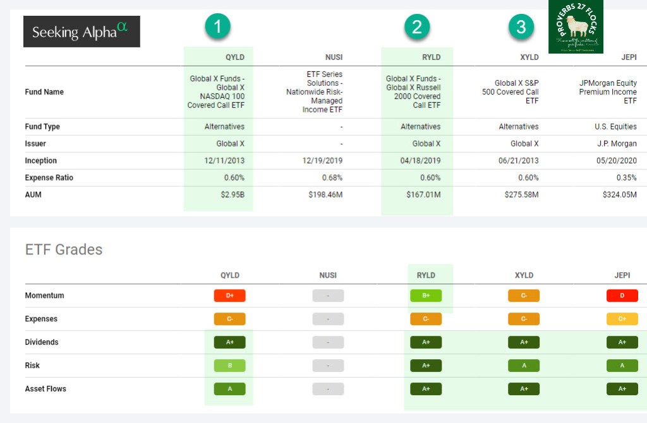Click XYLD's orange C- Momentum grade badge
Screen dimensions: 647x423
click(524, 295)
